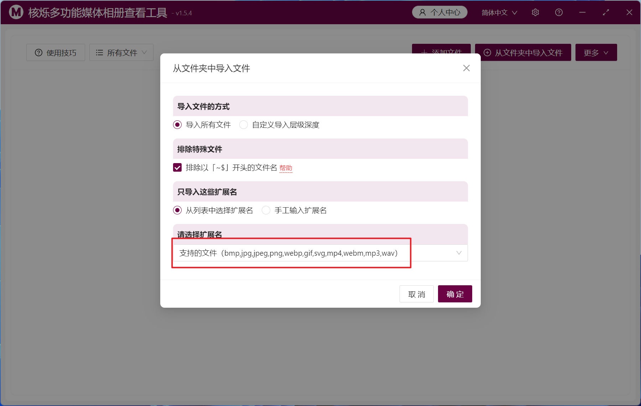Close the application window
The height and width of the screenshot is (406, 641).
629,12
